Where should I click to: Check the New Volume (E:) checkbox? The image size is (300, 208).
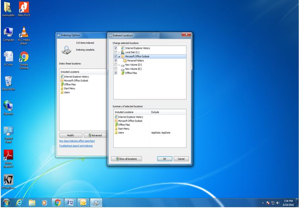click(x=116, y=69)
